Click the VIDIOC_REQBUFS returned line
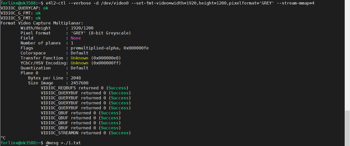 click(x=85, y=88)
